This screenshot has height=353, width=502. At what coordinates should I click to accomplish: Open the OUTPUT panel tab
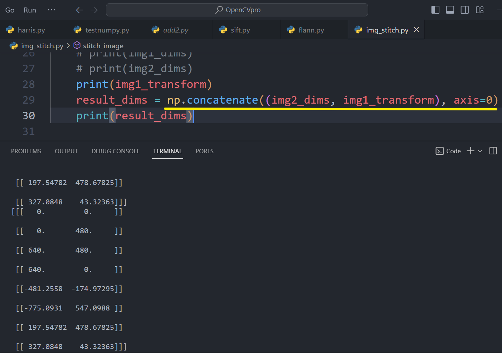[66, 151]
